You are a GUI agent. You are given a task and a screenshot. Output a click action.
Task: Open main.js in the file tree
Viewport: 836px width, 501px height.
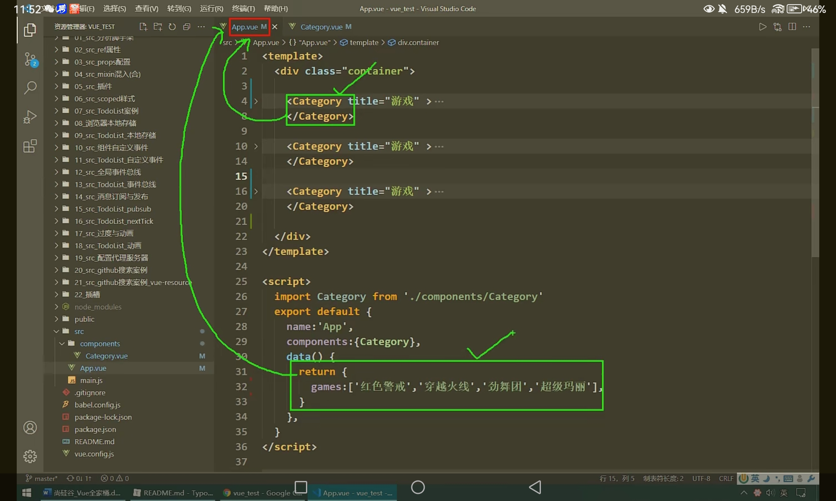pos(91,380)
